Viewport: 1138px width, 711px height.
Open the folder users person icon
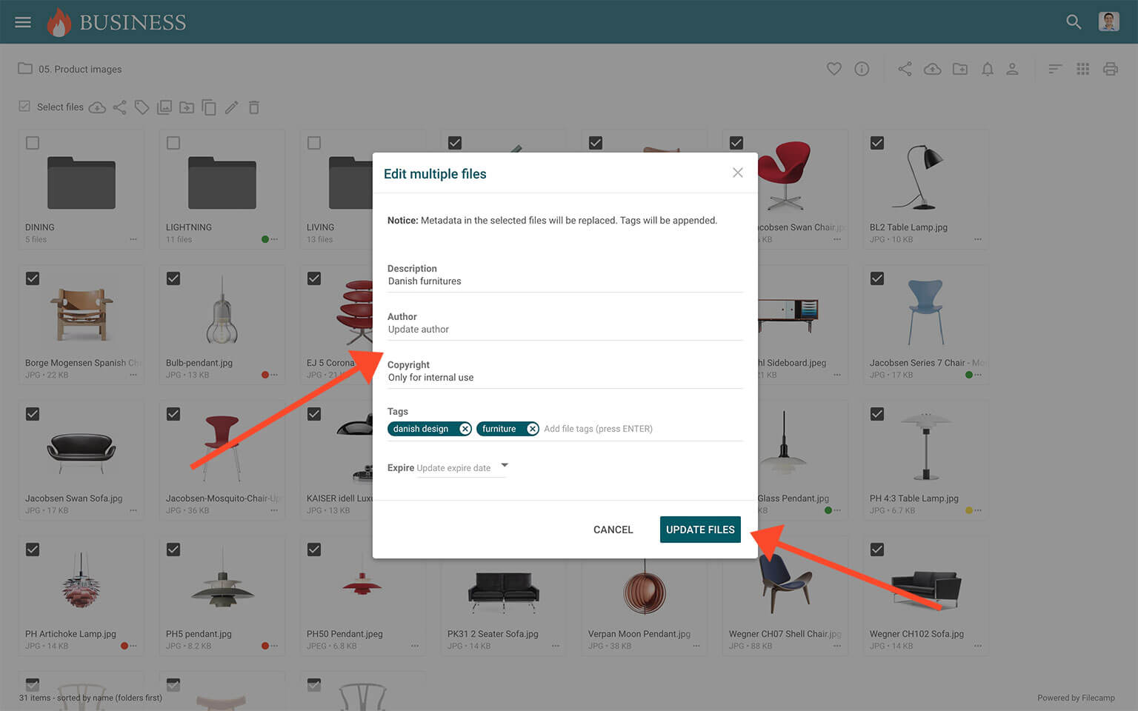1012,69
